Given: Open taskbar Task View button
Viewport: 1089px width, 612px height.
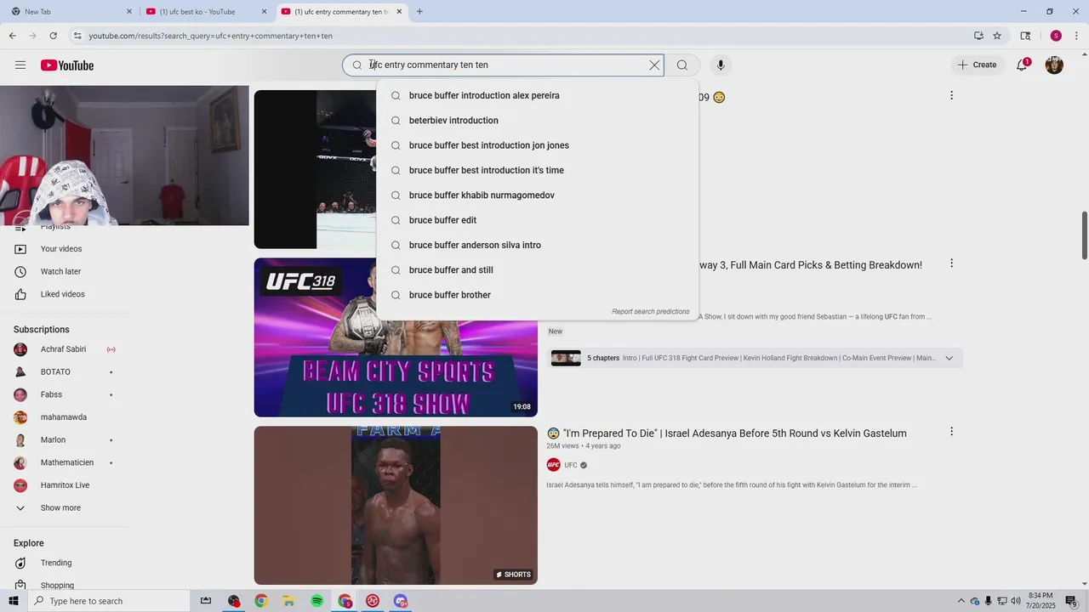Looking at the screenshot, I should pos(206,601).
